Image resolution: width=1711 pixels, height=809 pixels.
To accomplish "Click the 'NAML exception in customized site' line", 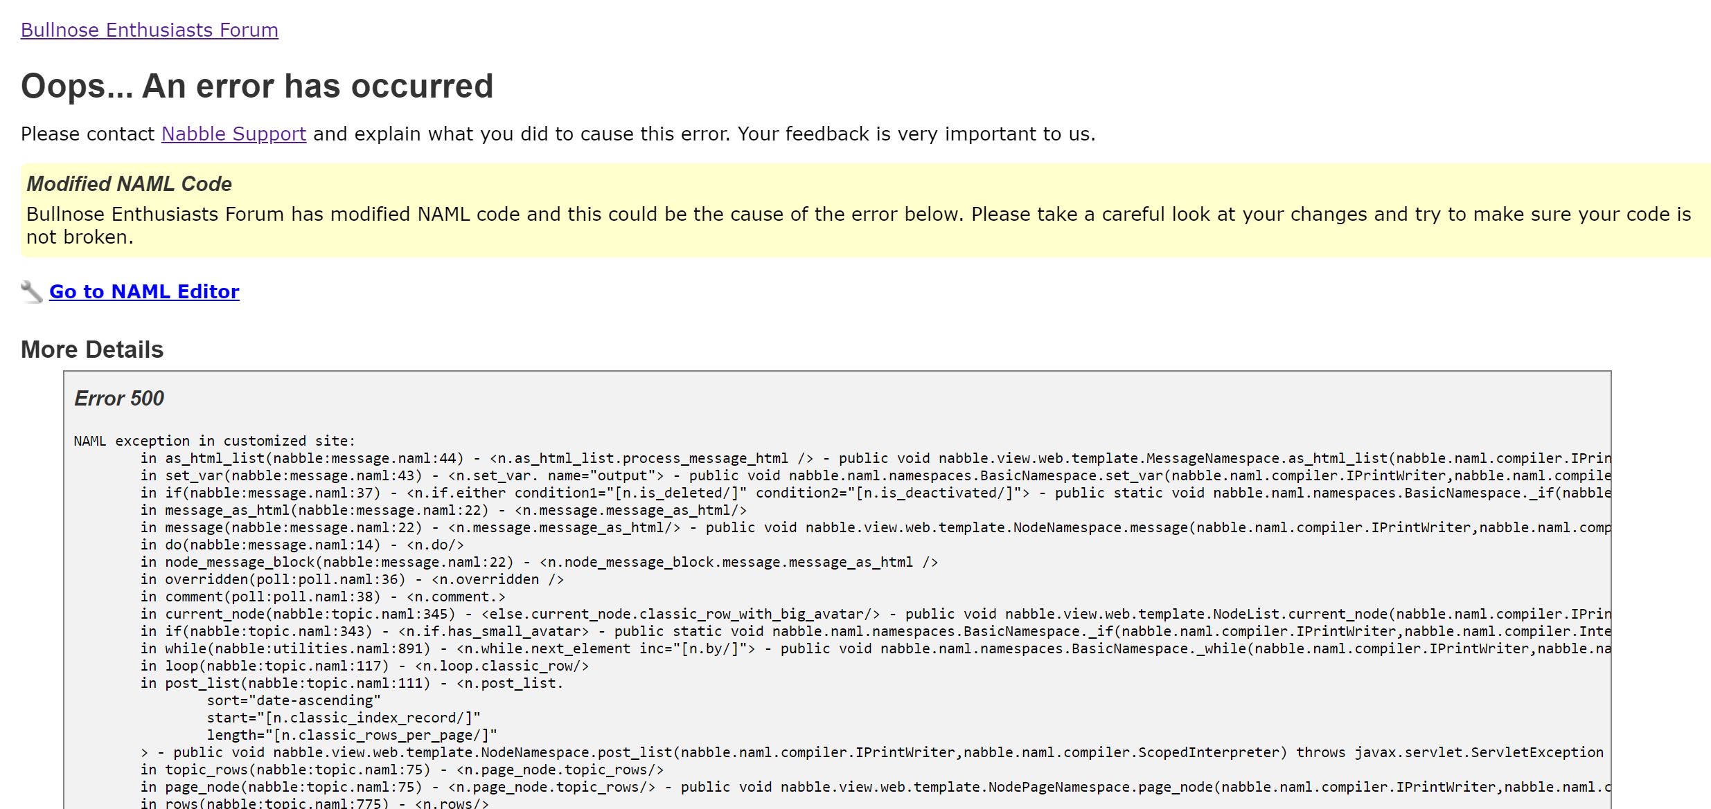I will tap(214, 441).
